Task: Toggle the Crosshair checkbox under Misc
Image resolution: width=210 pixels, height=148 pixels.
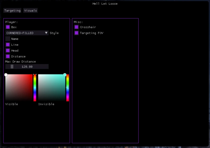Action: click(x=77, y=27)
